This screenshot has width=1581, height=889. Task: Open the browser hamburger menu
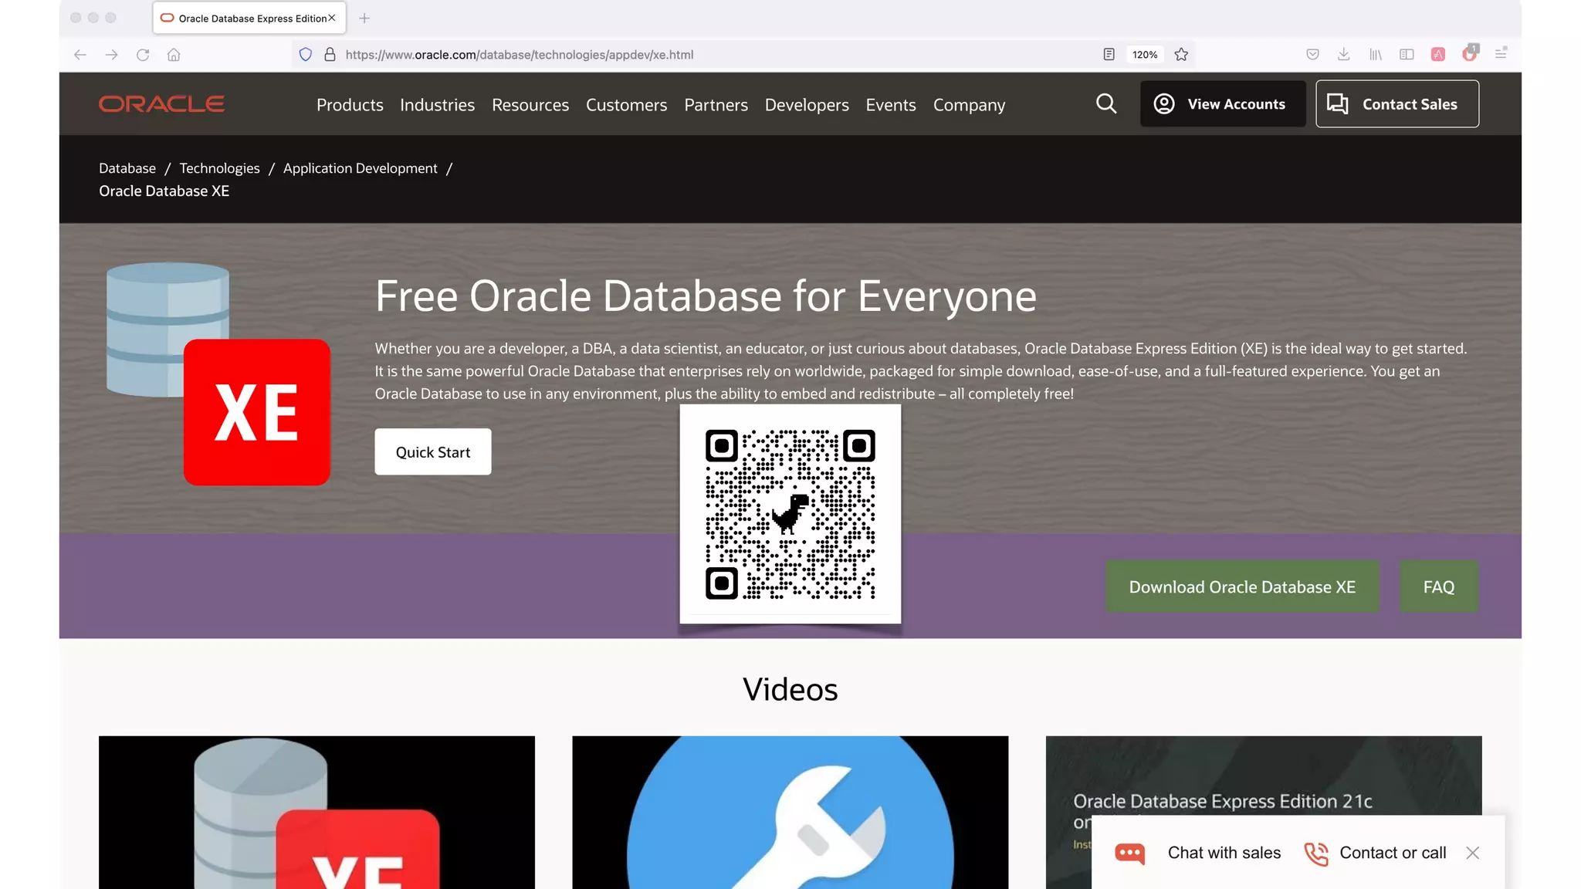tap(1501, 54)
